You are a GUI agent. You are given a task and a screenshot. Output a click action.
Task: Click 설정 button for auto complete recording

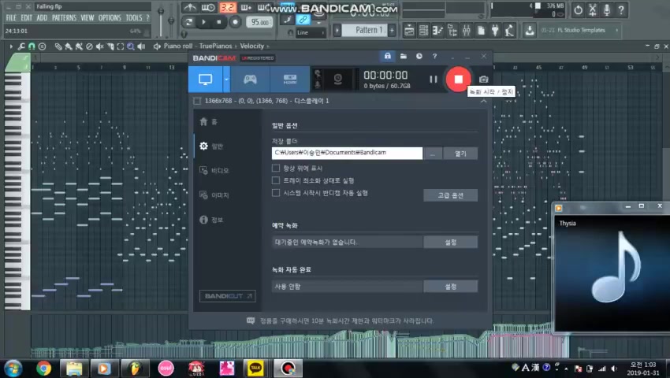pos(450,286)
